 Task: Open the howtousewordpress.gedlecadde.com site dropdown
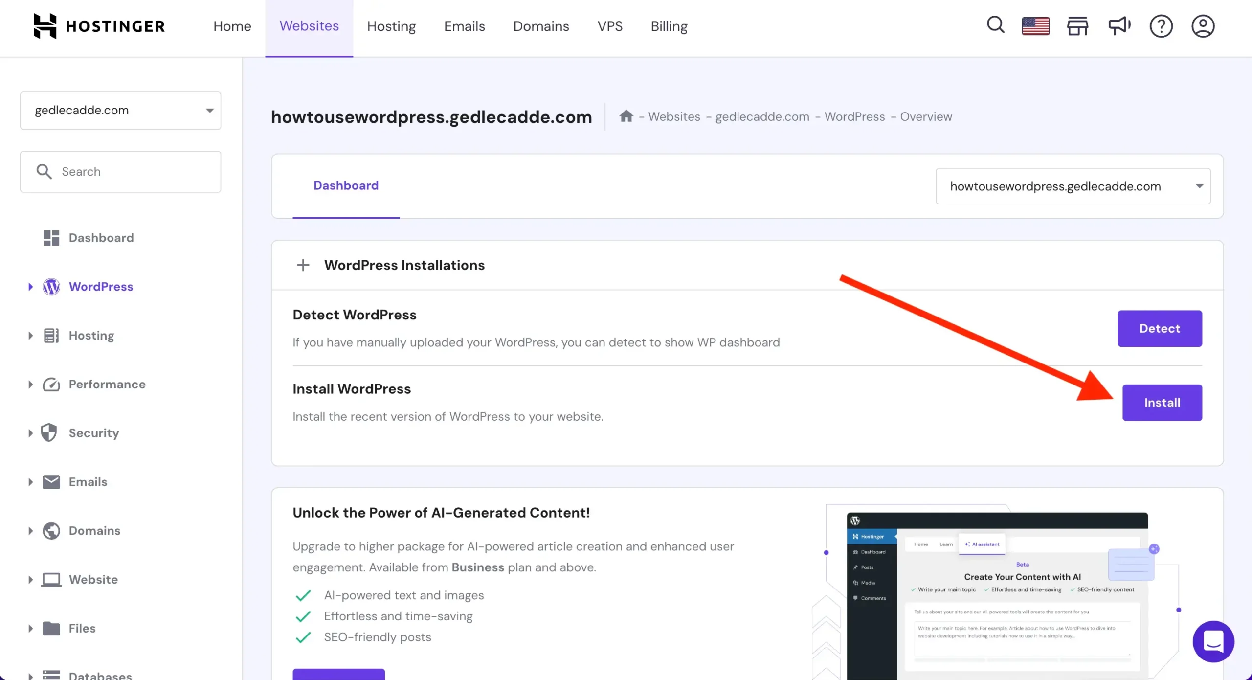coord(1073,186)
